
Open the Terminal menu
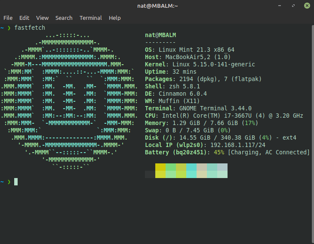[x=91, y=18]
